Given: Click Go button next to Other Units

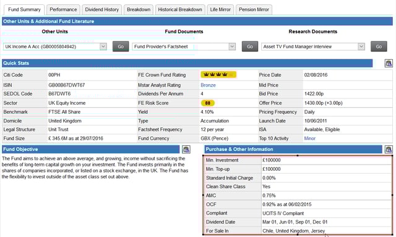Looking at the screenshot, I should [121, 46].
